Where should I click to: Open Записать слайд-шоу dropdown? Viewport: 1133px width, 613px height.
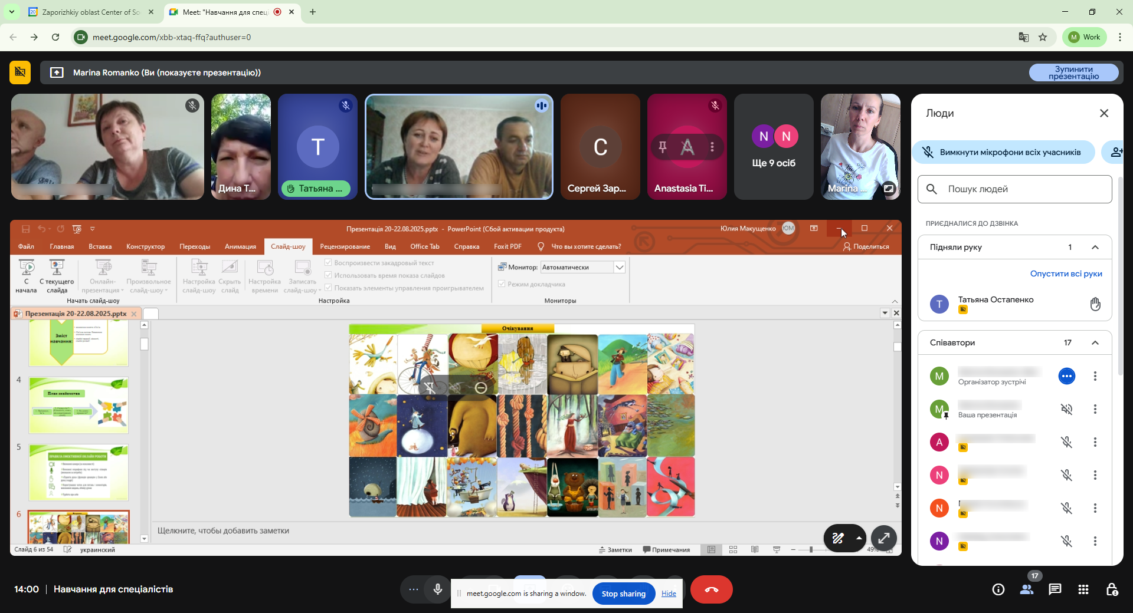tap(302, 276)
